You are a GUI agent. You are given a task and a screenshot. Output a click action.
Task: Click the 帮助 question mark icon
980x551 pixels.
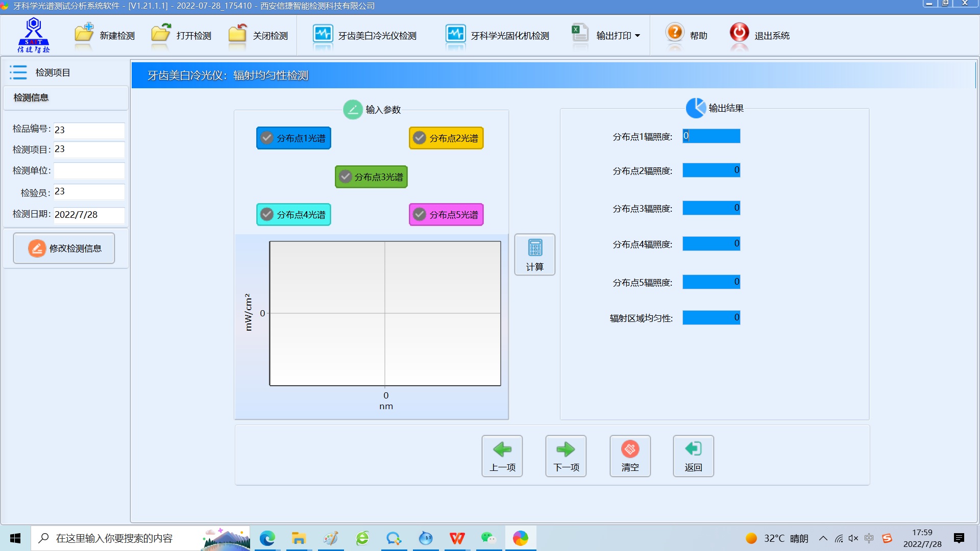coord(674,33)
